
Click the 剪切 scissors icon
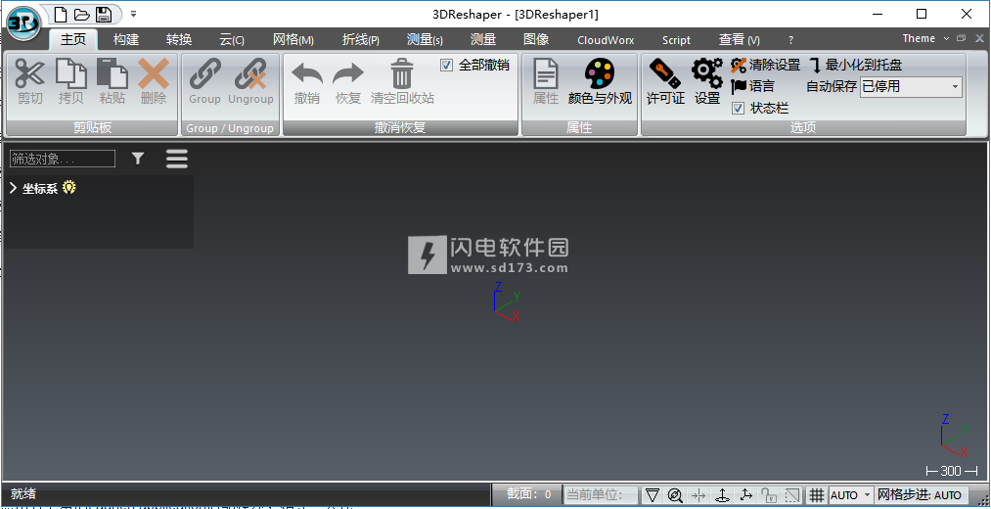click(29, 73)
